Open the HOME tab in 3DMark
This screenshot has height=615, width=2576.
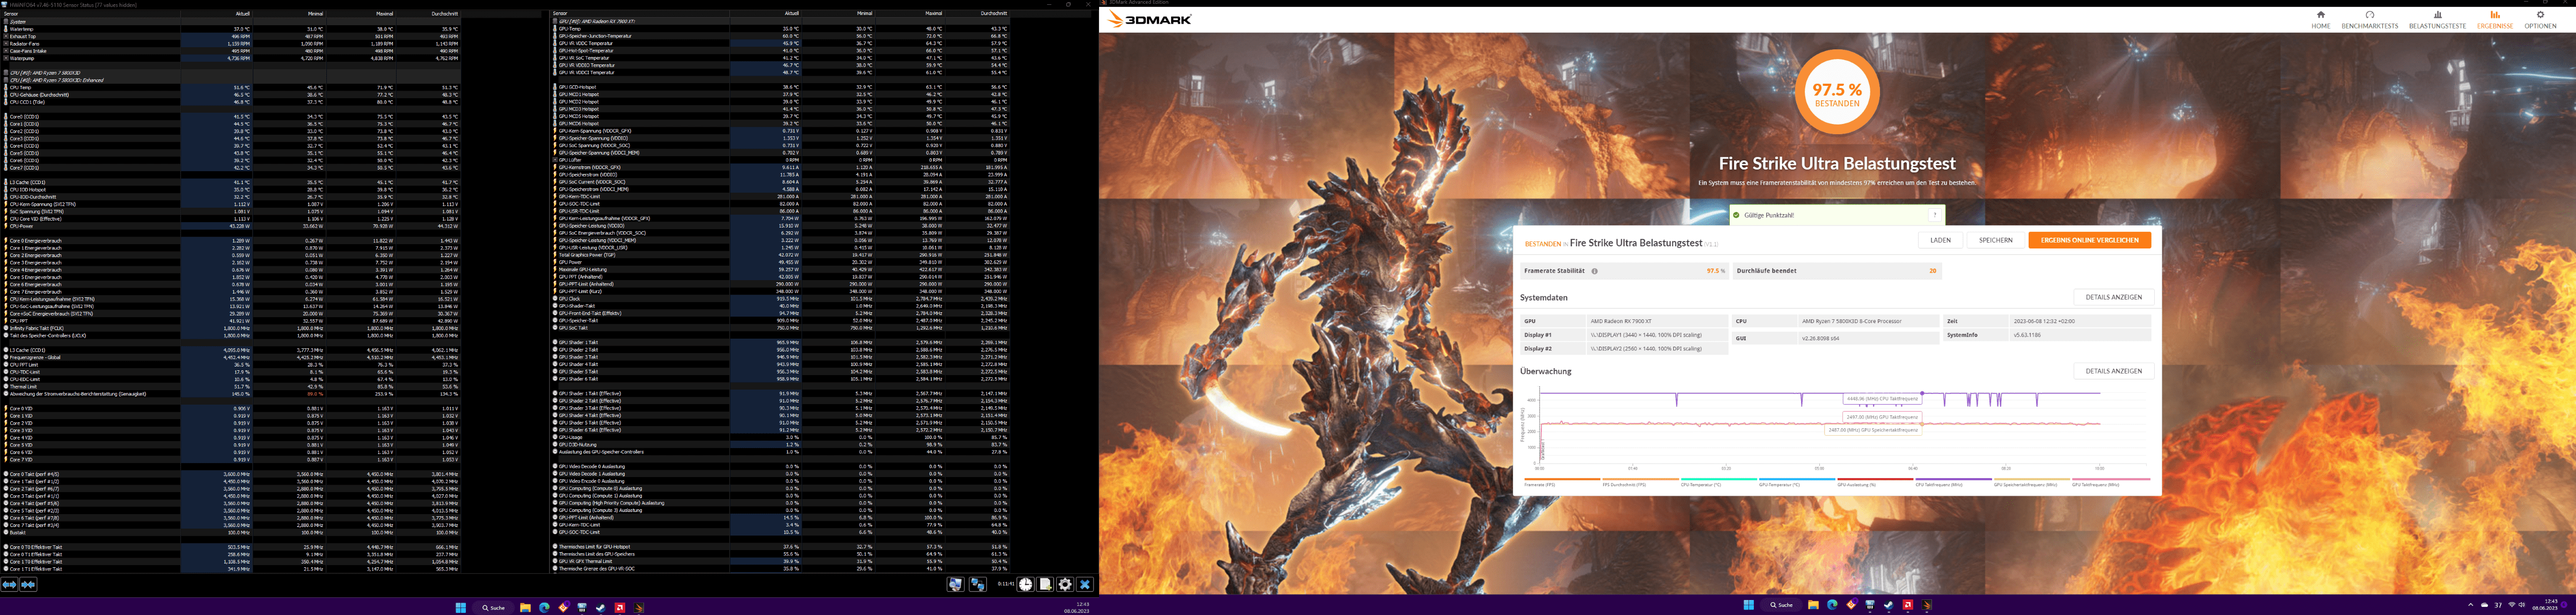pyautogui.click(x=2320, y=20)
